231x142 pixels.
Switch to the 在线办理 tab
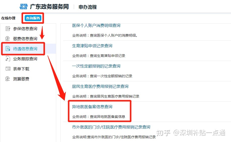pyautogui.click(x=8, y=18)
